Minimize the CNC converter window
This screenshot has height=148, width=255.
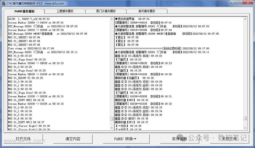[x=233, y=2]
